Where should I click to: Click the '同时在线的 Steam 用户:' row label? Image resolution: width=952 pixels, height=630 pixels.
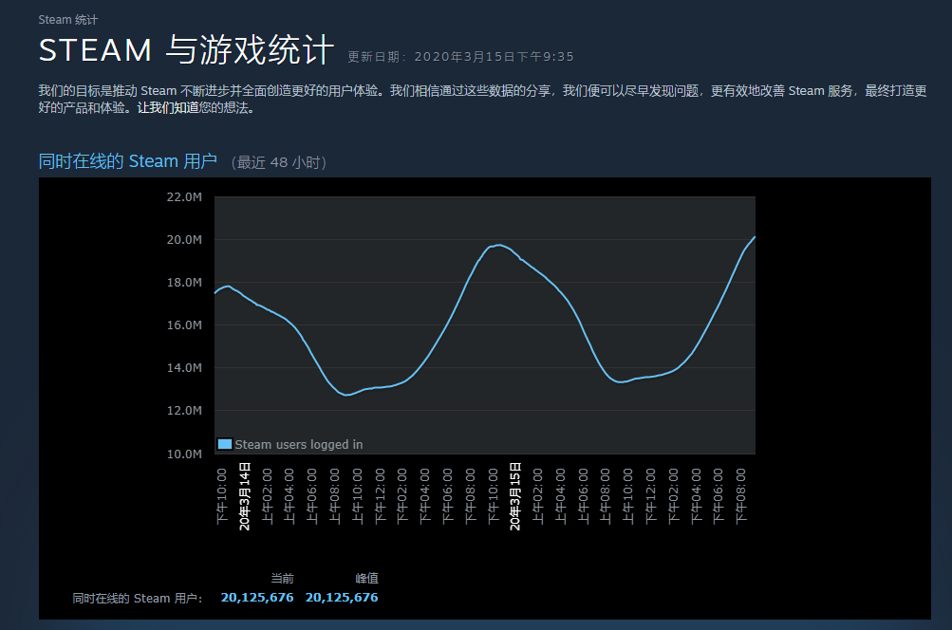138,599
